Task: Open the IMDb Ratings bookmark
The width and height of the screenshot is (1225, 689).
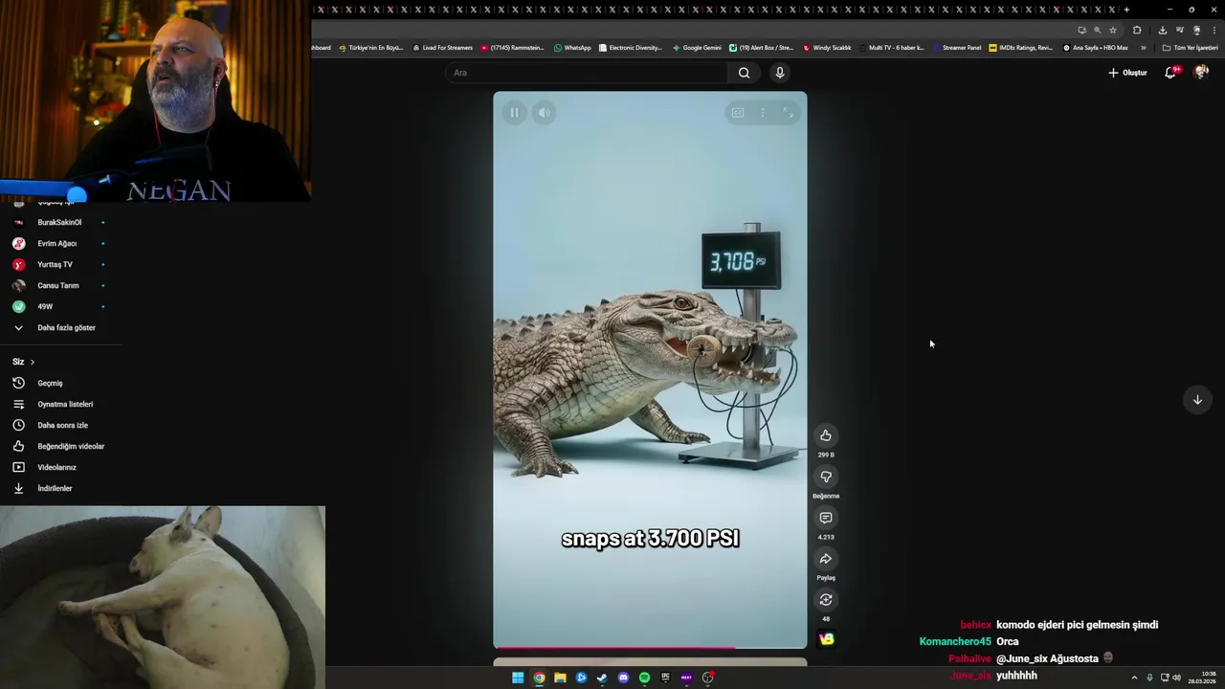Action: tap(1020, 48)
